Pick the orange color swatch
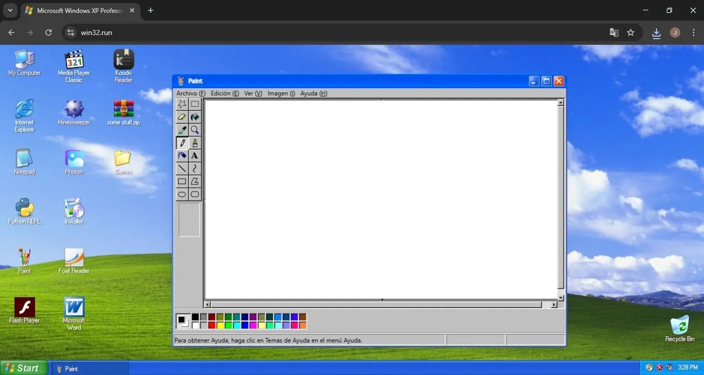This screenshot has height=375, width=704. click(x=303, y=325)
